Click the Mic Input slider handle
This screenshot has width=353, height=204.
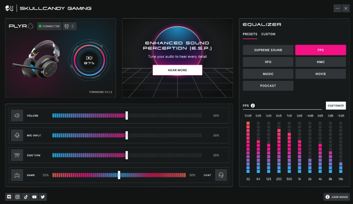click(x=127, y=136)
